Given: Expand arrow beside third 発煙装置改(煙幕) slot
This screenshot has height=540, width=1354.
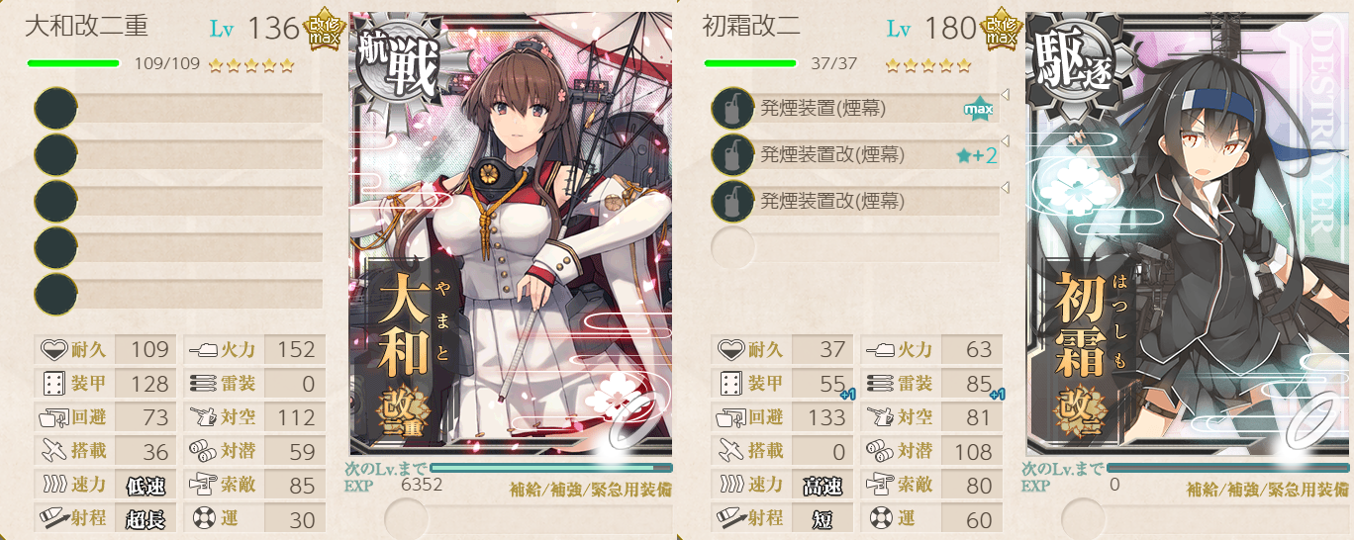Looking at the screenshot, I should [x=1005, y=188].
